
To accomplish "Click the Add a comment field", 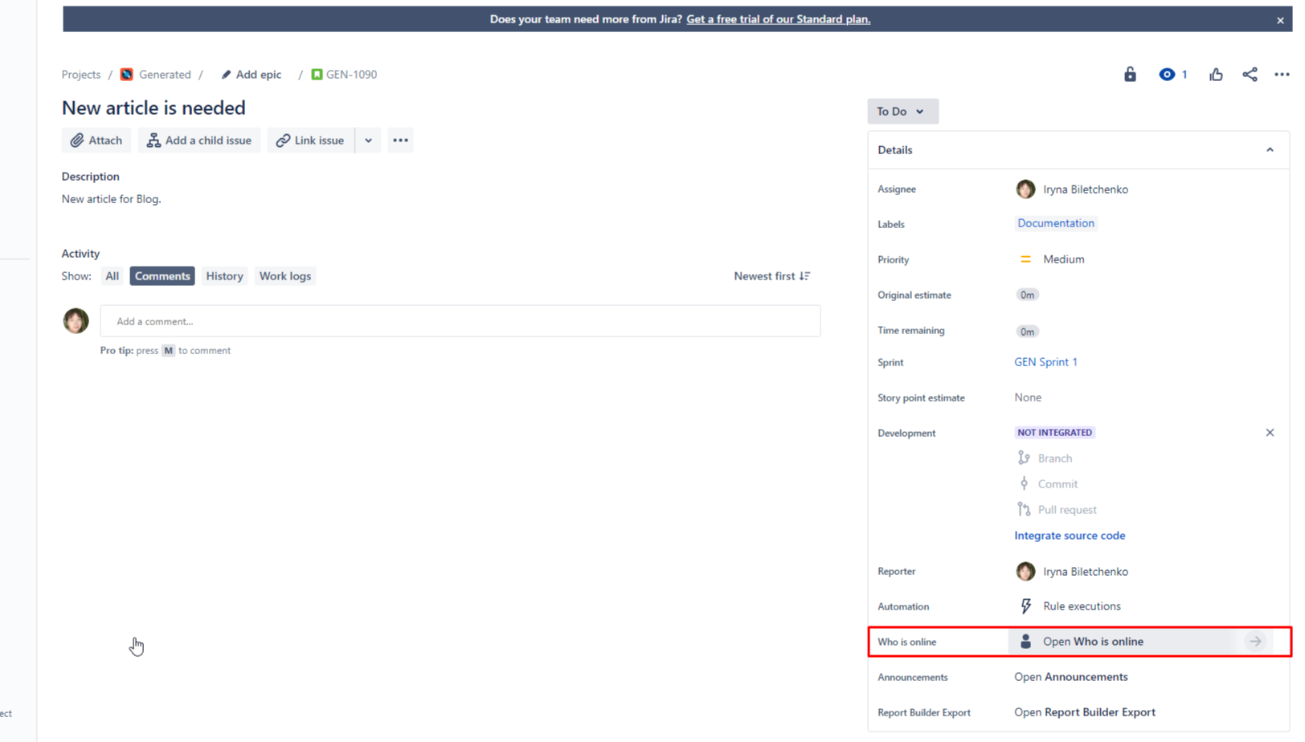I will coord(460,321).
